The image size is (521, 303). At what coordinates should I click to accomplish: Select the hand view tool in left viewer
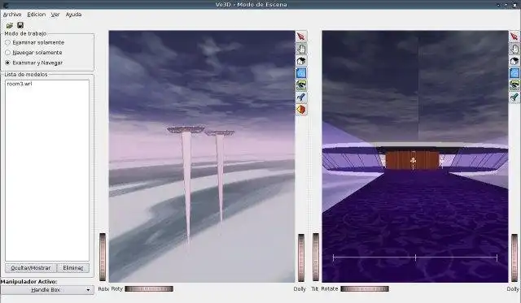point(301,49)
